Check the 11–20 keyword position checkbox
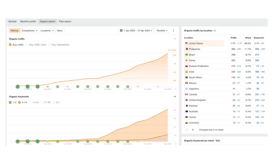The image size is (273, 164). pyautogui.click(x=30, y=102)
